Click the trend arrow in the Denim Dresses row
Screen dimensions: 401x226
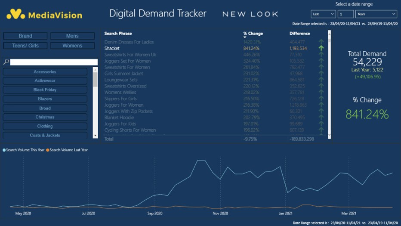tap(321, 42)
